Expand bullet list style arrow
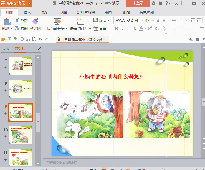Screen dimensions: 205x170 click(178, 20)
